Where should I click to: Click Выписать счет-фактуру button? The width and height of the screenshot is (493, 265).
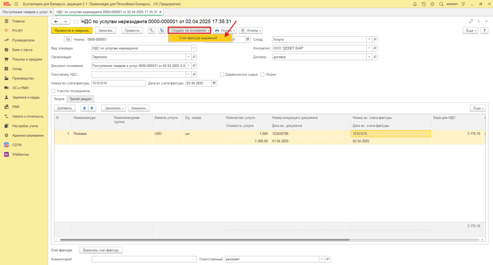(x=101, y=250)
